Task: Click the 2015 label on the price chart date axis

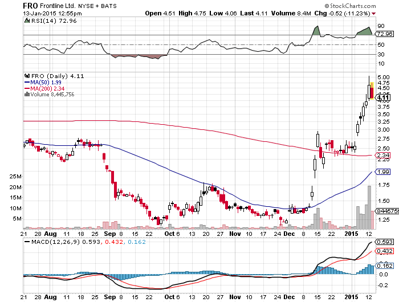Action: pos(351,234)
